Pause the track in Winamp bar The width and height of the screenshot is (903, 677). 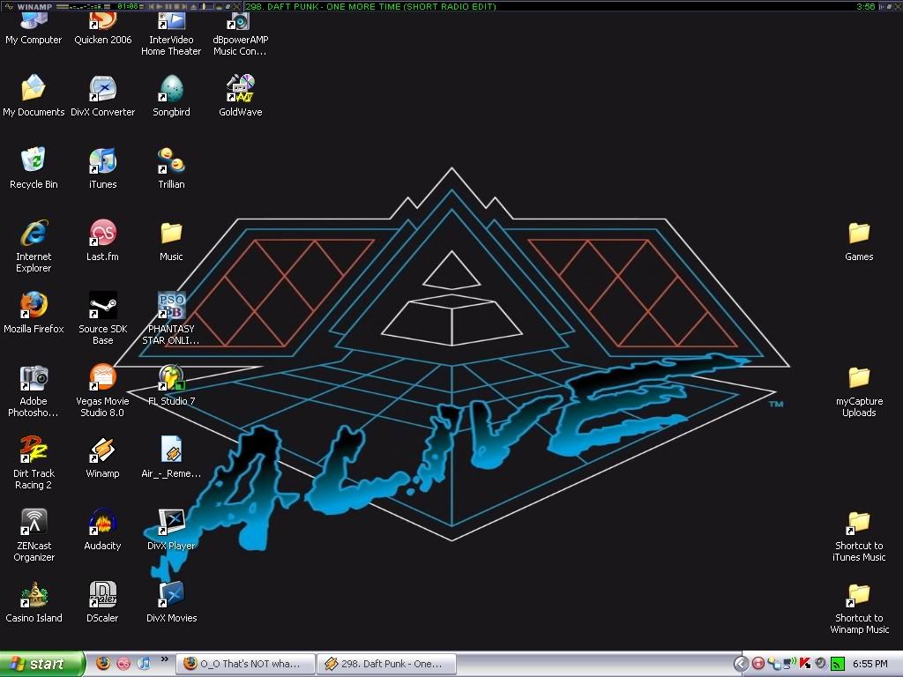(168, 6)
